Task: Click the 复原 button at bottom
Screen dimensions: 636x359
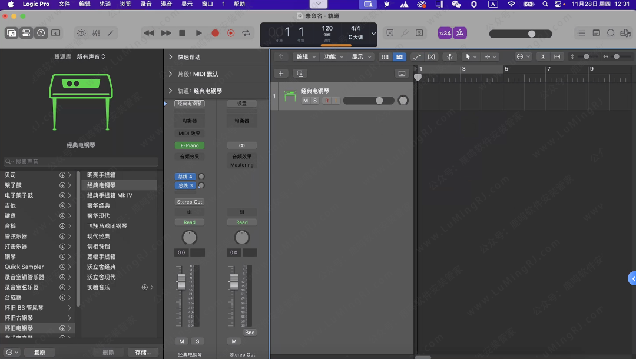Action: tap(39, 352)
